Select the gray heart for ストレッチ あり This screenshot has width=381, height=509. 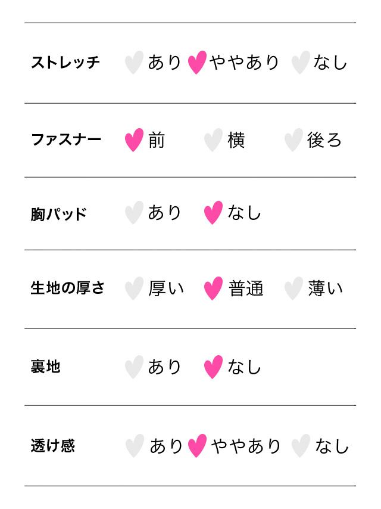pyautogui.click(x=135, y=63)
